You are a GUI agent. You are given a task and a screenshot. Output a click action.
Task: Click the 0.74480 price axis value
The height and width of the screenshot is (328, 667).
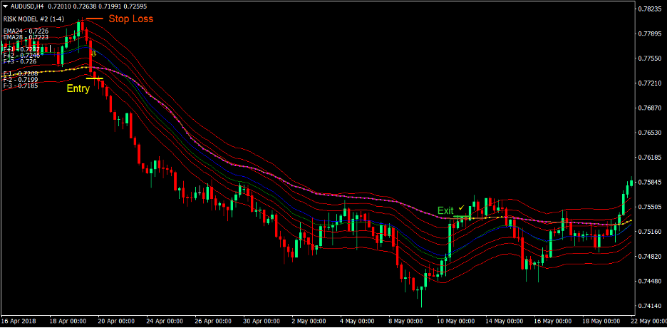(651, 281)
